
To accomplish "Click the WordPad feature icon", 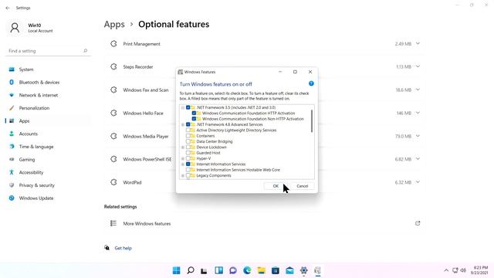I will pos(113,182).
